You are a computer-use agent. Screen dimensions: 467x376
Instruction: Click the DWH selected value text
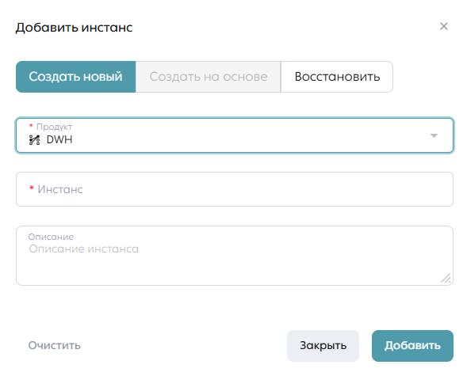[x=59, y=139]
